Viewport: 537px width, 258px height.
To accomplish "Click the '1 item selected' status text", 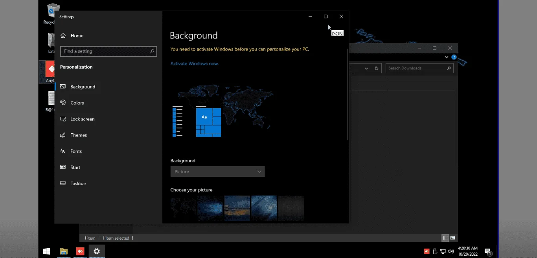I will pos(116,238).
